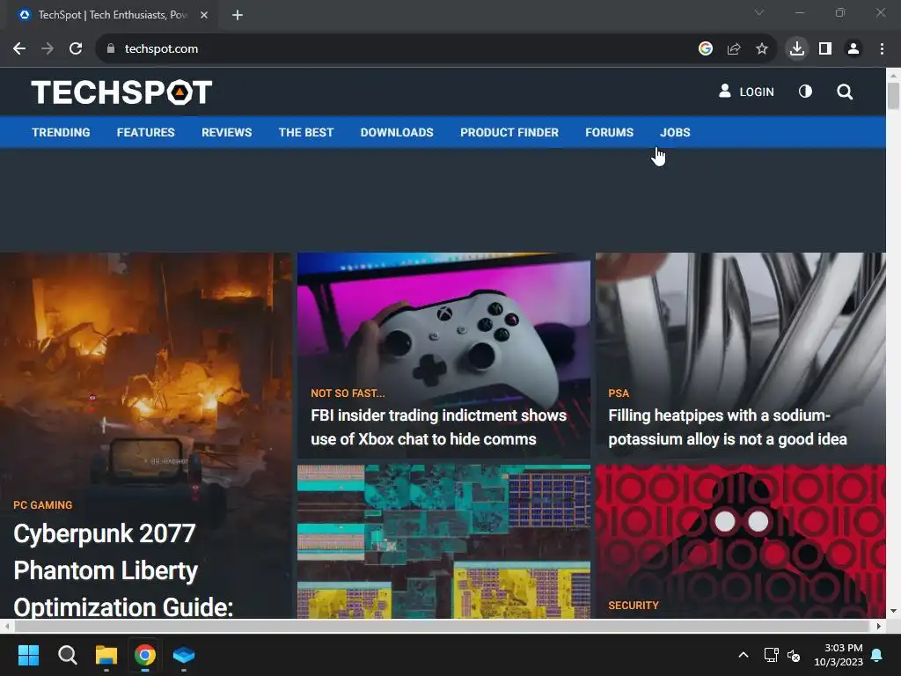The height and width of the screenshot is (676, 901).
Task: Open the Chrome profile avatar icon
Action: (x=853, y=49)
